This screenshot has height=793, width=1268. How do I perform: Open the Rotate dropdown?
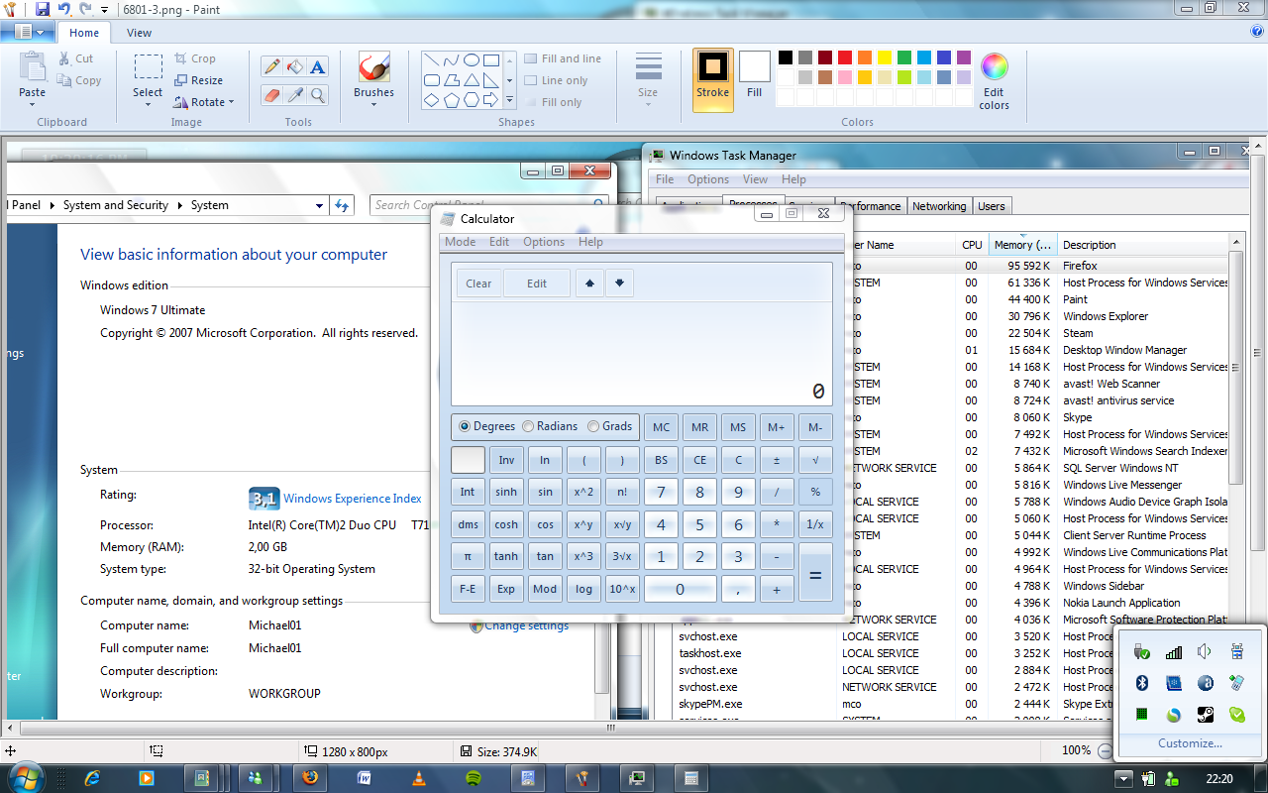205,102
